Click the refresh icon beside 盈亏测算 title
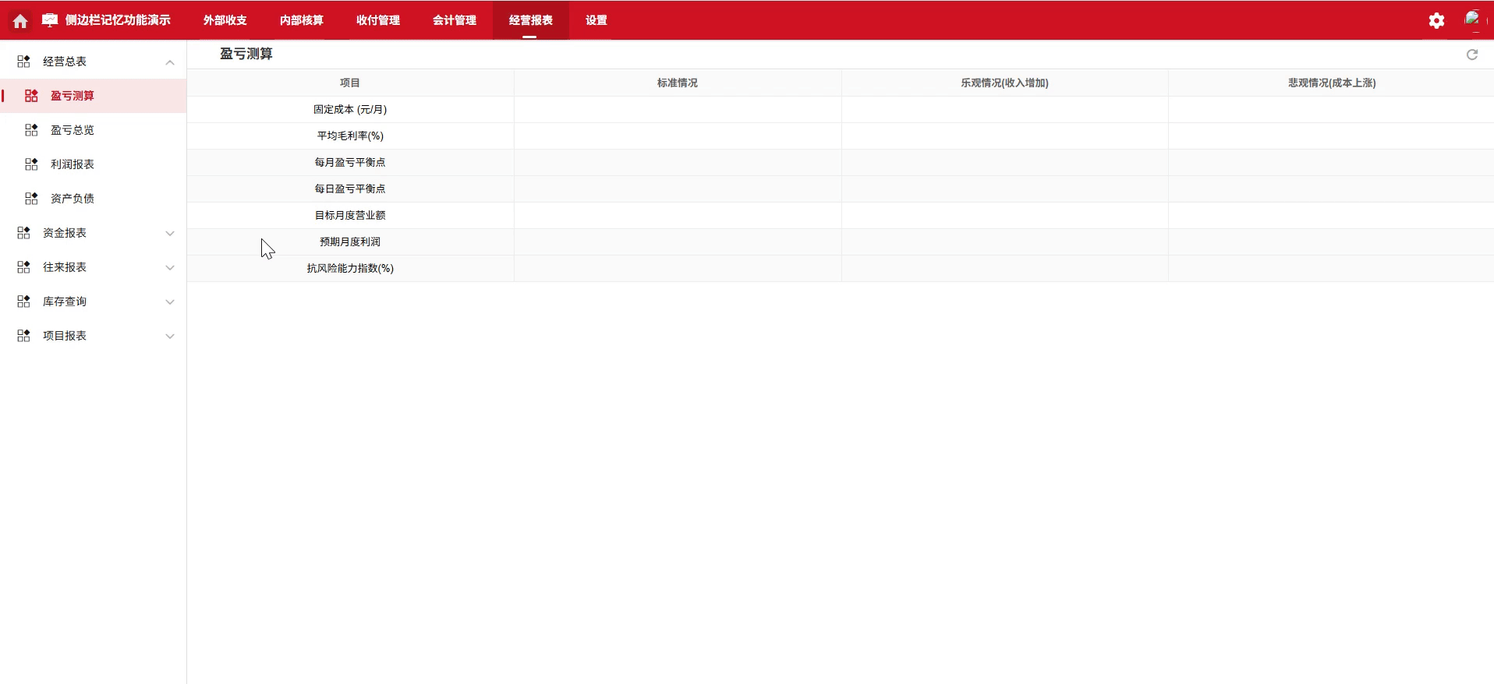Image resolution: width=1494 pixels, height=684 pixels. (x=1472, y=55)
